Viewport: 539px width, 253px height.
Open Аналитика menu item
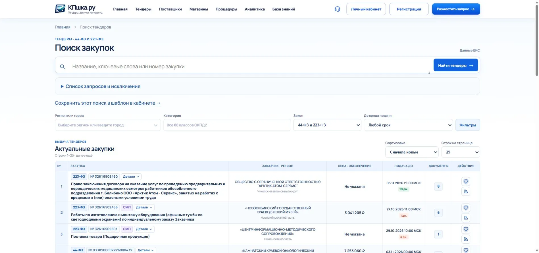(255, 9)
